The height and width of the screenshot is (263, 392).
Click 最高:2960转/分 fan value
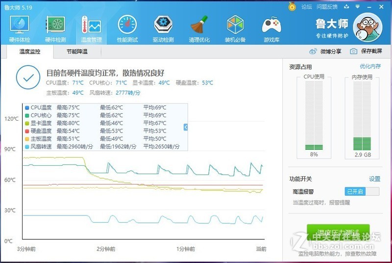75,147
